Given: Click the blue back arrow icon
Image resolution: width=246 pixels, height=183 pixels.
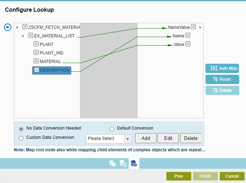Looking at the screenshot, I should 7,27.
